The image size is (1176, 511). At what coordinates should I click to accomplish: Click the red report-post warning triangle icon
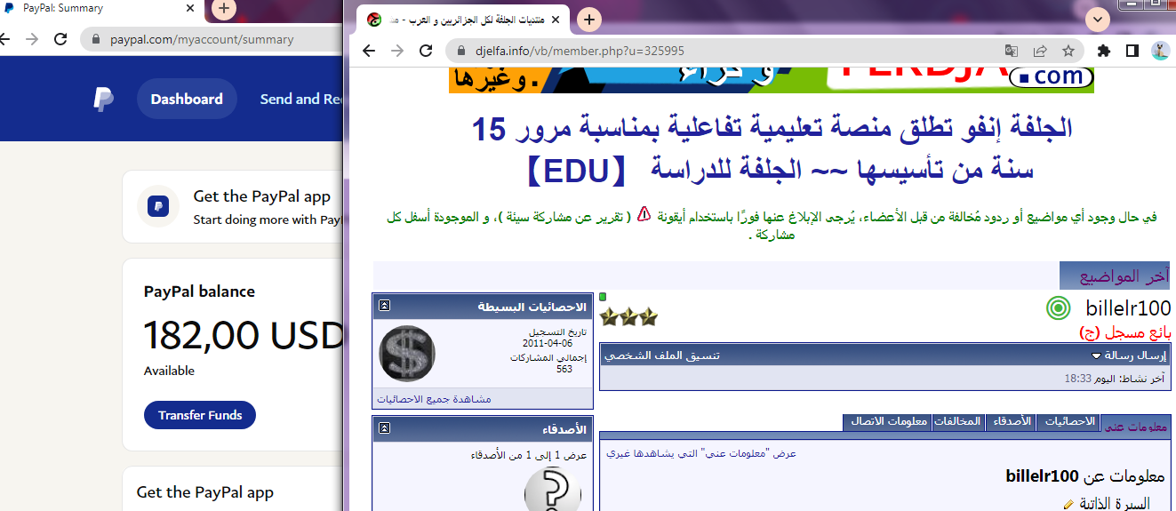click(644, 214)
